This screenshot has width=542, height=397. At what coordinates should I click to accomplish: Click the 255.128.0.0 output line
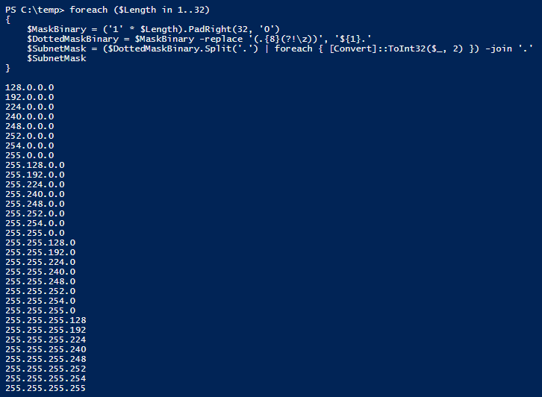pyautogui.click(x=34, y=165)
